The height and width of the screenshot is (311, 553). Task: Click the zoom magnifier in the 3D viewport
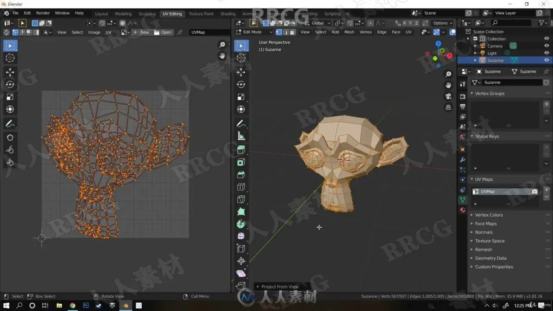(x=448, y=74)
